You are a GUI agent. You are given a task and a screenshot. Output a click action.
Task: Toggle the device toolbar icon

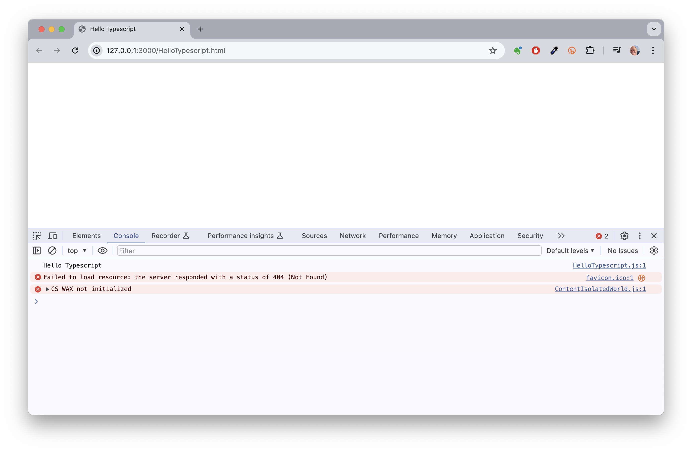[52, 235]
